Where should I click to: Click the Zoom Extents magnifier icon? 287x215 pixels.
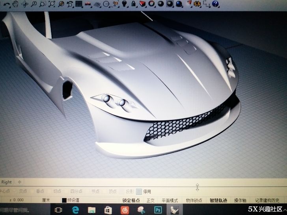(52, 4)
